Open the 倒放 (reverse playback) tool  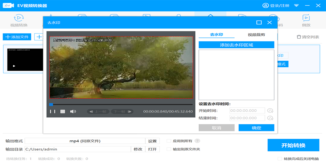pos(306,20)
